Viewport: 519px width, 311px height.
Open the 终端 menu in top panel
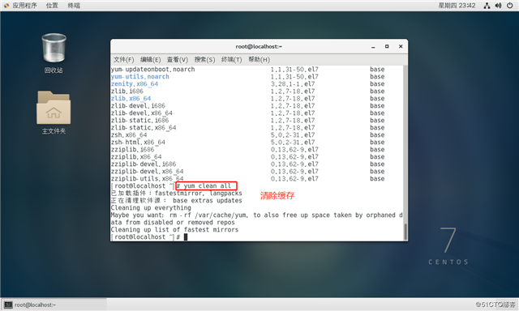coord(74,6)
